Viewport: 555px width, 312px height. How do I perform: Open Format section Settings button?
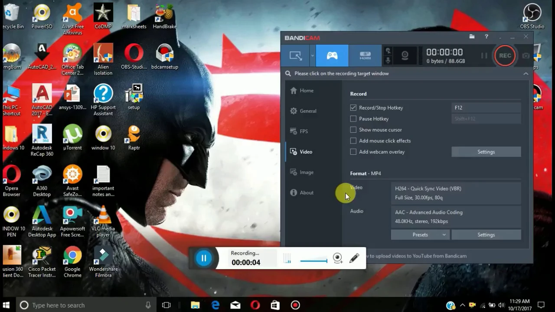(486, 234)
